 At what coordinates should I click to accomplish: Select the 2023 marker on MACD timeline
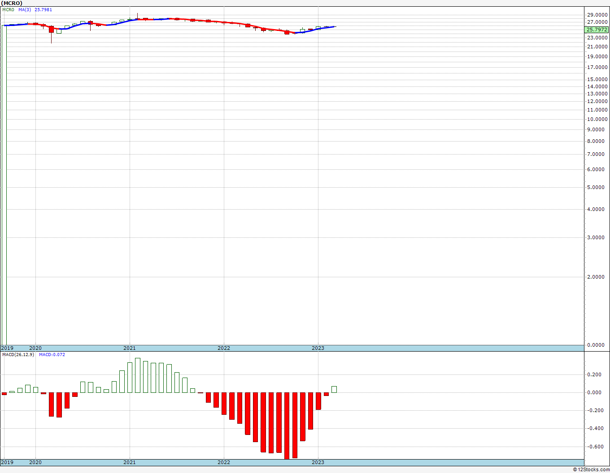[318, 462]
